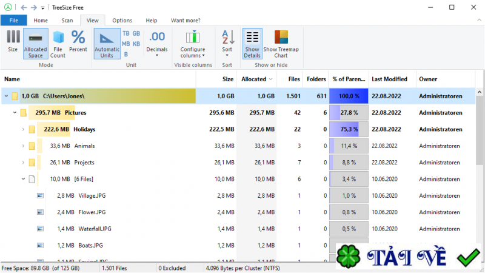Switch to File Count mode
Image resolution: width=485 pixels, height=273 pixels.
(x=58, y=43)
